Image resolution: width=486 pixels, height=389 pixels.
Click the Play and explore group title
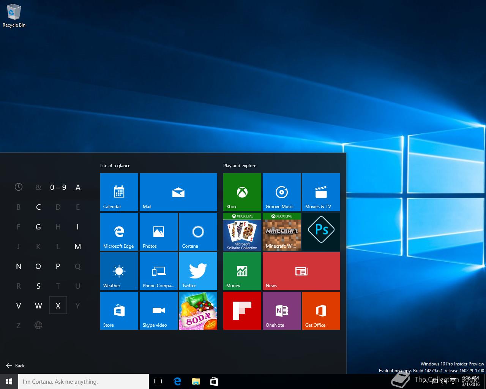coord(240,166)
